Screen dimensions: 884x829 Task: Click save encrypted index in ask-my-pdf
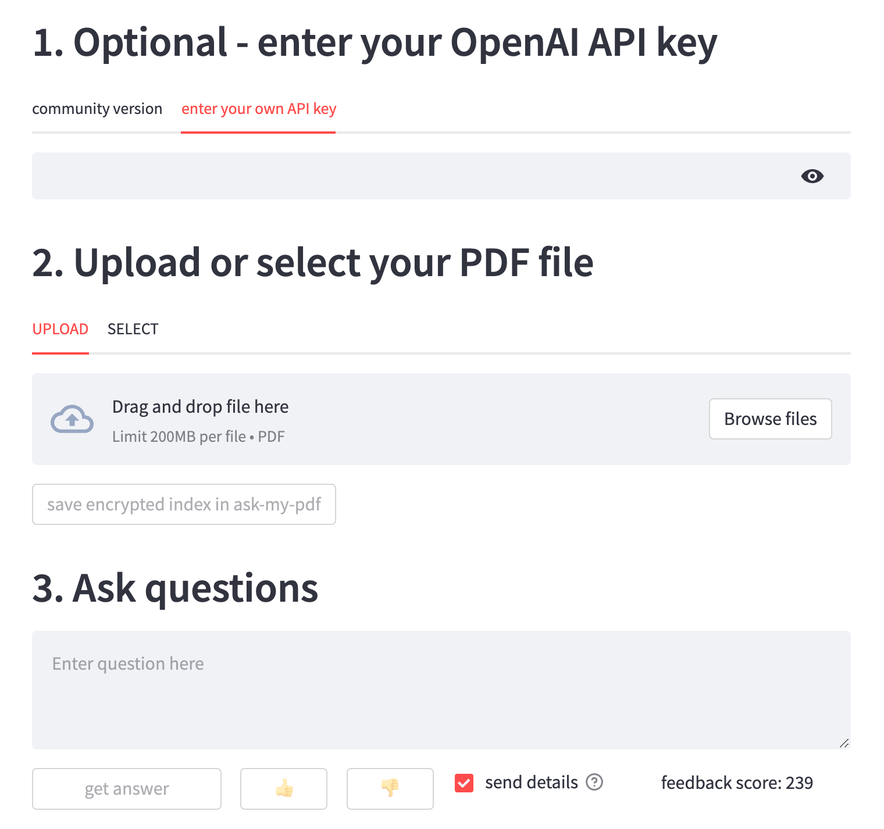pos(184,504)
